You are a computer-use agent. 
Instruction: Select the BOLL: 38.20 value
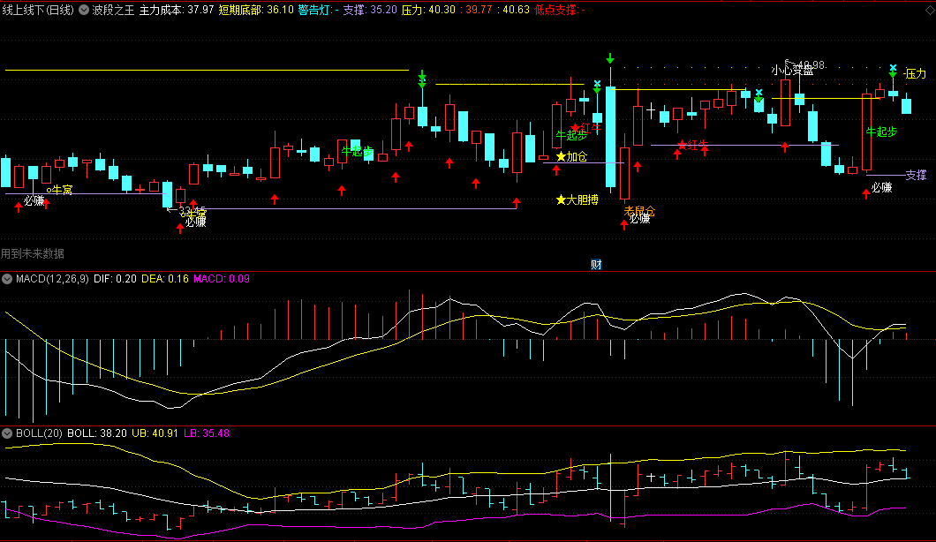tap(97, 433)
